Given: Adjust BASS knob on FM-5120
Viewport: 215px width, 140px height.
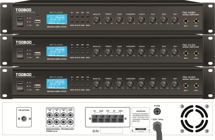Looking at the screenshot, I should click(x=119, y=52).
